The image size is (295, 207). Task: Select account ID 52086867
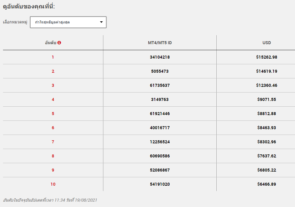(x=160, y=170)
